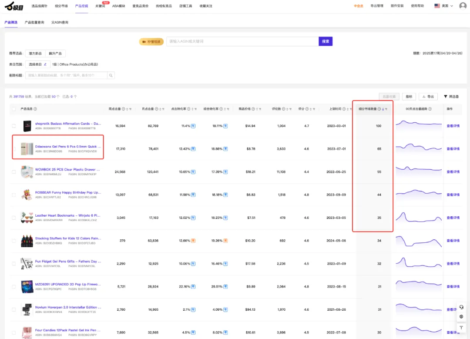Click the filter funnel icon in 周点击量 column
Image resolution: width=470 pixels, height=339 pixels.
131,109
